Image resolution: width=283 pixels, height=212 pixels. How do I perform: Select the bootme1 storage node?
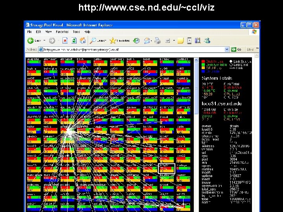[183, 62]
